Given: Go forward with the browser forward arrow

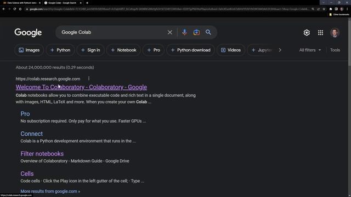Looking at the screenshot, I should [9, 9].
